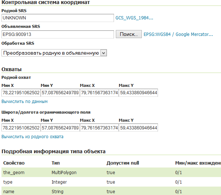Image resolution: width=221 pixels, height=195 pixels.
Task: Click Макс Y field in Широта/долгота section
Action: [139, 128]
